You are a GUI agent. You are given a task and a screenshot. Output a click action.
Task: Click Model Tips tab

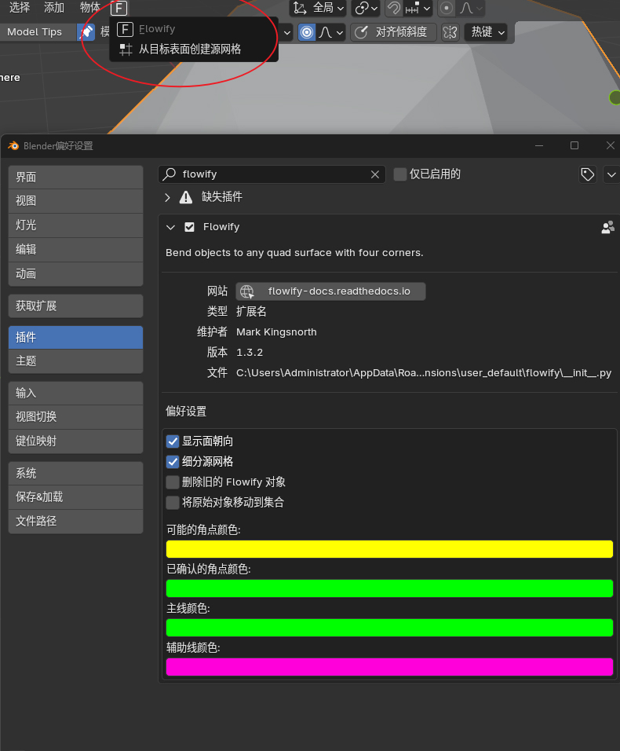(x=35, y=32)
